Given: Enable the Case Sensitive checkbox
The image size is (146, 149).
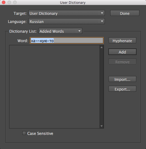Looking at the screenshot, I should point(24,133).
